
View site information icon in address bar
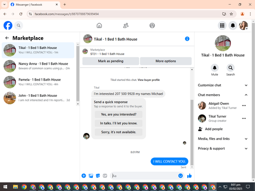pyautogui.click(x=30, y=14)
